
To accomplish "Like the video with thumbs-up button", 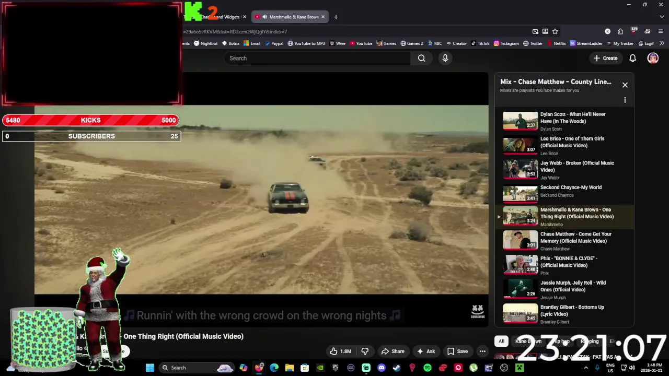I will [x=340, y=351].
